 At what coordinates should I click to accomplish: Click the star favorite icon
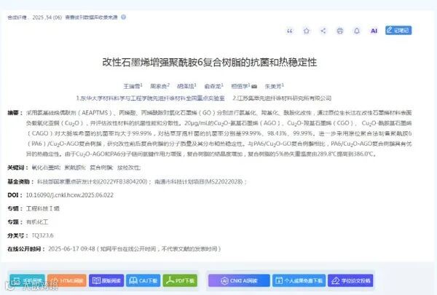click(x=307, y=31)
